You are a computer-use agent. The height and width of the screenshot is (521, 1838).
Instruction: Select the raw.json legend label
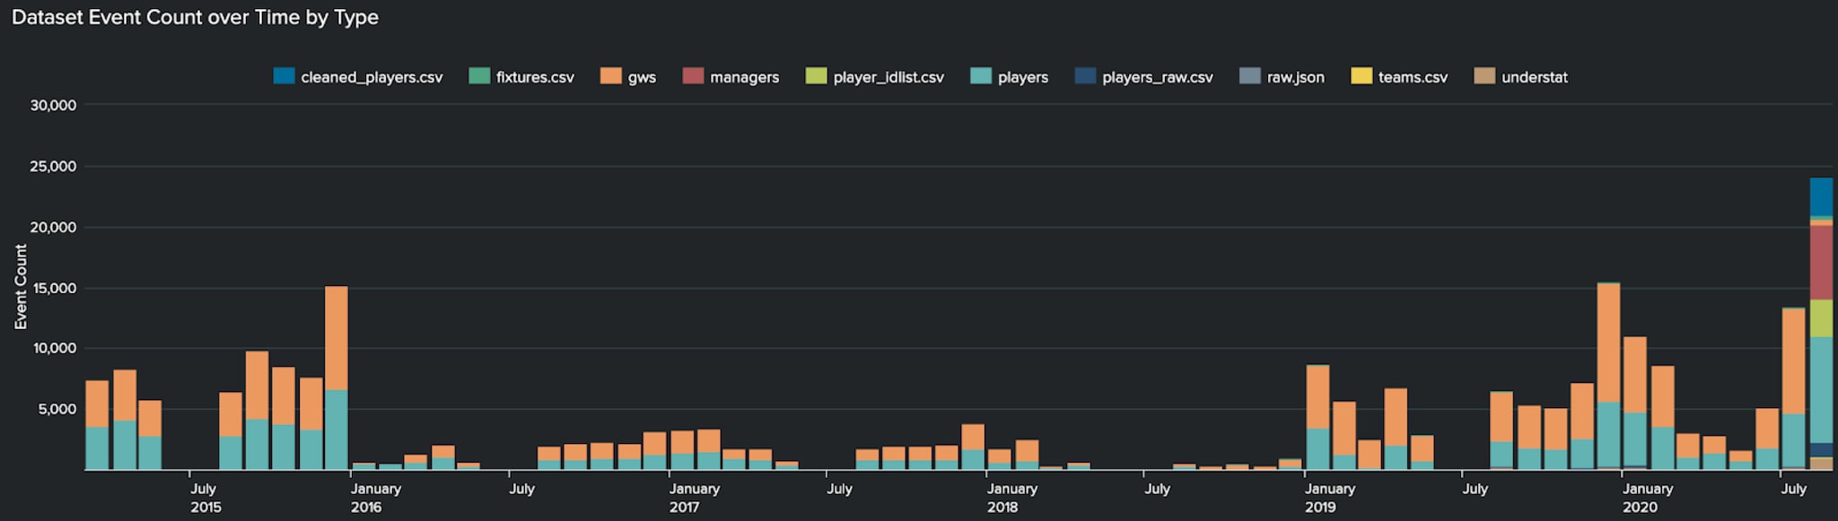(x=1295, y=78)
